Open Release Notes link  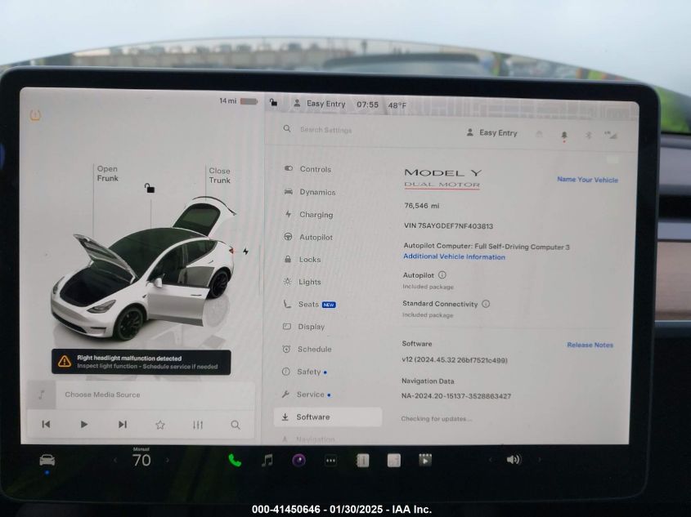590,345
